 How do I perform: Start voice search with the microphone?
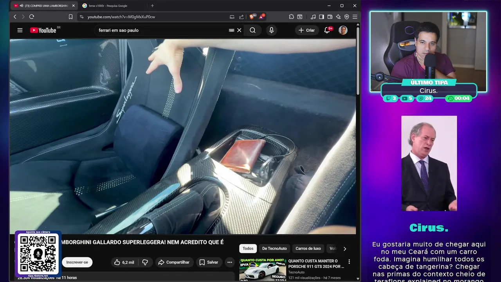tap(271, 30)
